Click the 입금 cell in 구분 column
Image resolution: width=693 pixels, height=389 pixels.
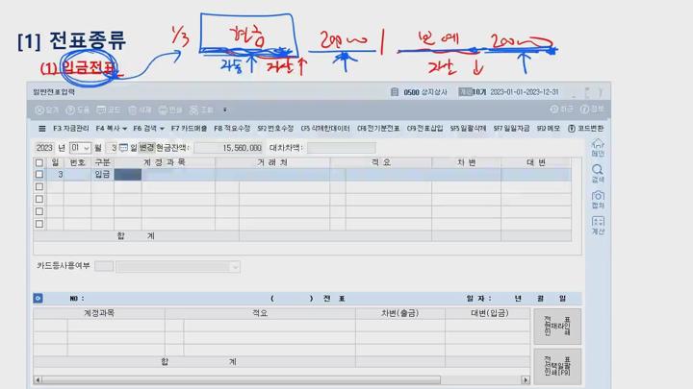click(x=103, y=174)
